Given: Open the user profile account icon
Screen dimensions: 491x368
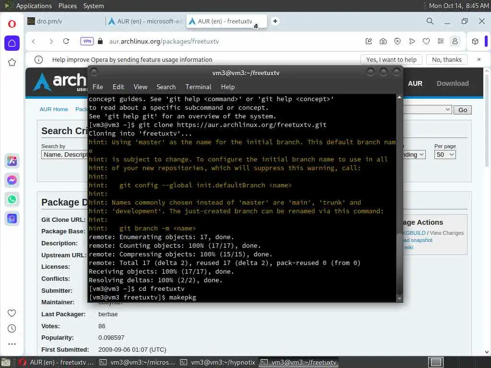Looking at the screenshot, I should click(455, 41).
